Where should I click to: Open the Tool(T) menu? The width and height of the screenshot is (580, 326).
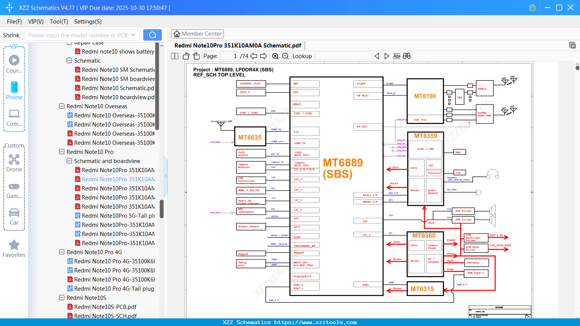pos(59,22)
